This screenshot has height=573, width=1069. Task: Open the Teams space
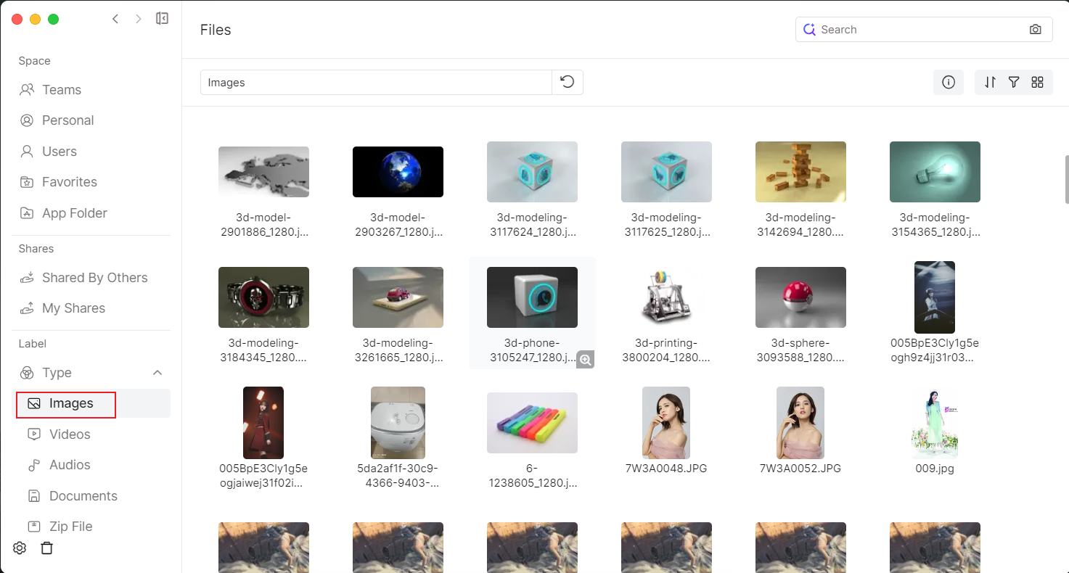[x=61, y=90]
